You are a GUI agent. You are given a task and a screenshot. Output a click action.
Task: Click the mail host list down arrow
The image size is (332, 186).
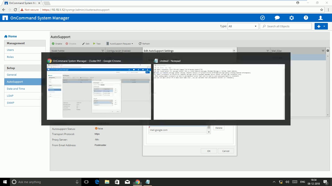click(x=209, y=132)
